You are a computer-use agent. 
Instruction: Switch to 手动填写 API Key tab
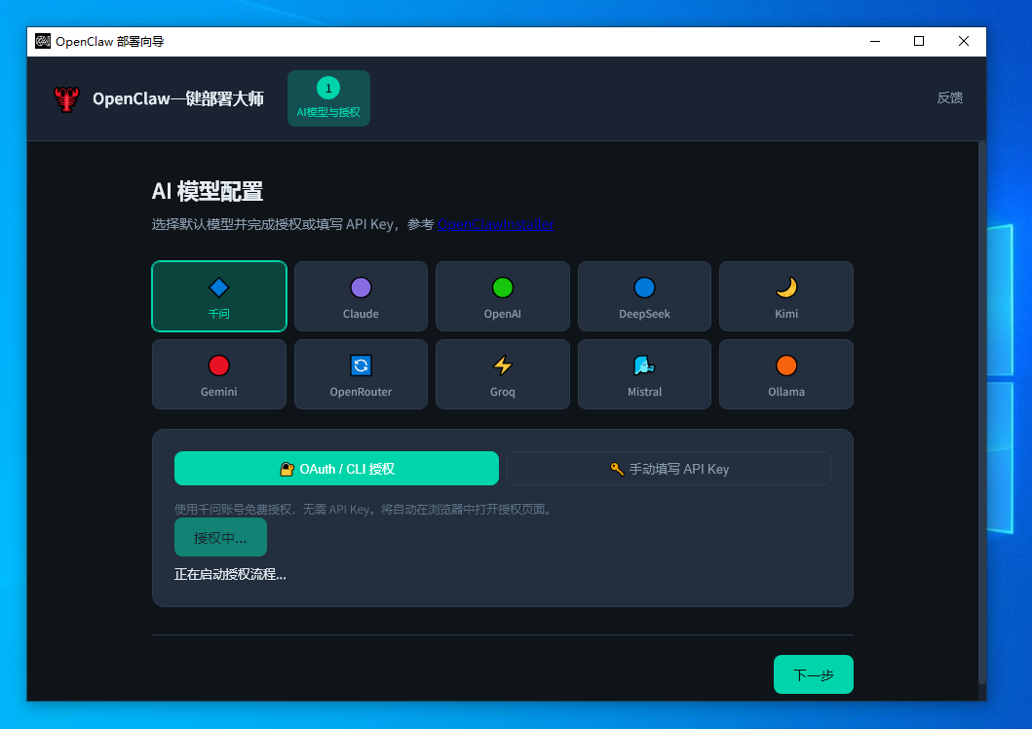pyautogui.click(x=669, y=469)
